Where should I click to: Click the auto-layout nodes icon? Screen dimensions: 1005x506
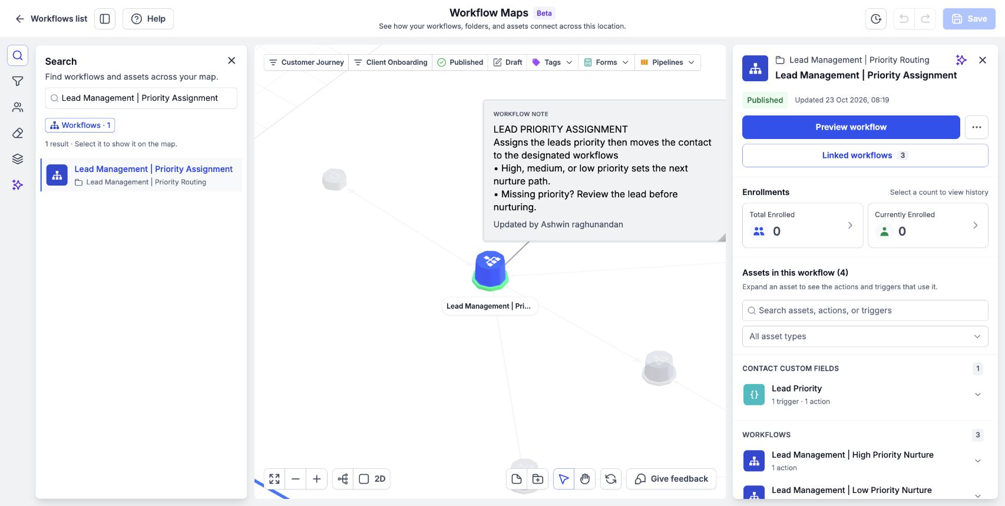click(343, 479)
